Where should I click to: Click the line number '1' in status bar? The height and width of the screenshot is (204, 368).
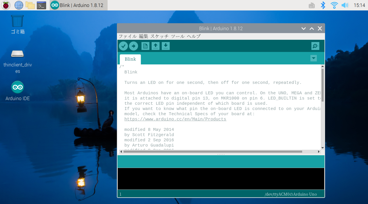point(120,194)
